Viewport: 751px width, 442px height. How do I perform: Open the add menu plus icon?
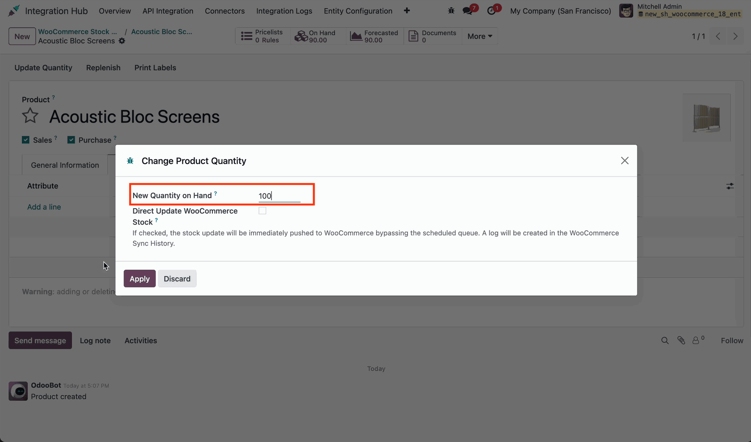pos(407,11)
